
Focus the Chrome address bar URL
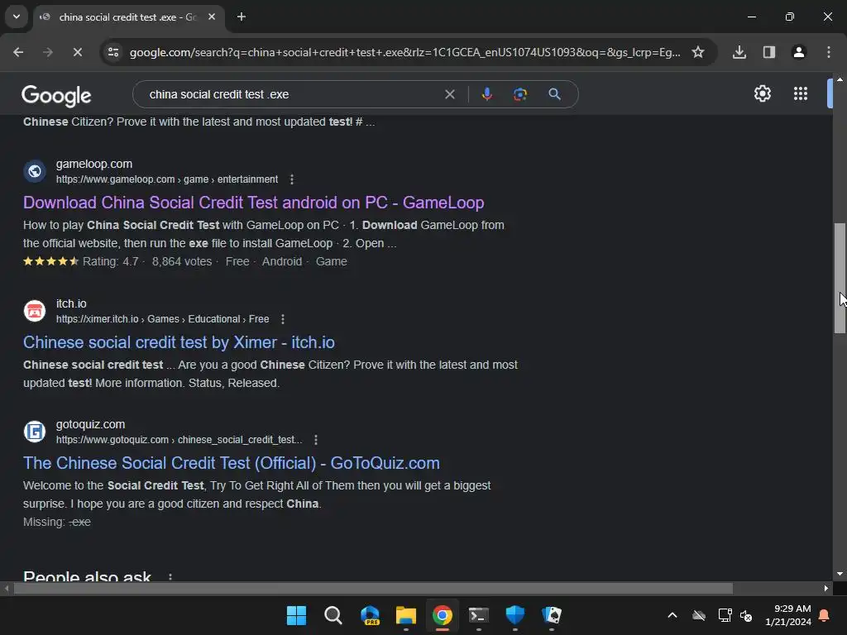(404, 52)
